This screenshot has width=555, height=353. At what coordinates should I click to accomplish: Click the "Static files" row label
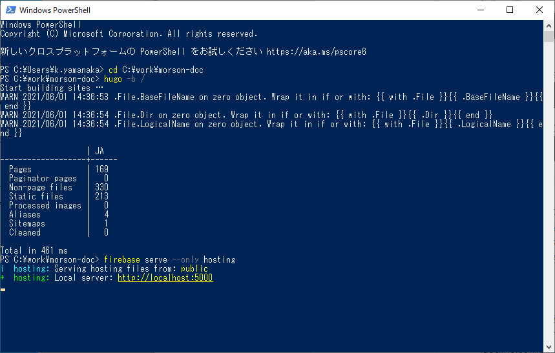36,196
